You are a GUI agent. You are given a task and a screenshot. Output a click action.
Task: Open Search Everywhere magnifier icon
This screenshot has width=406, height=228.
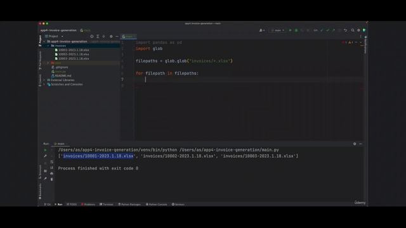point(353,30)
